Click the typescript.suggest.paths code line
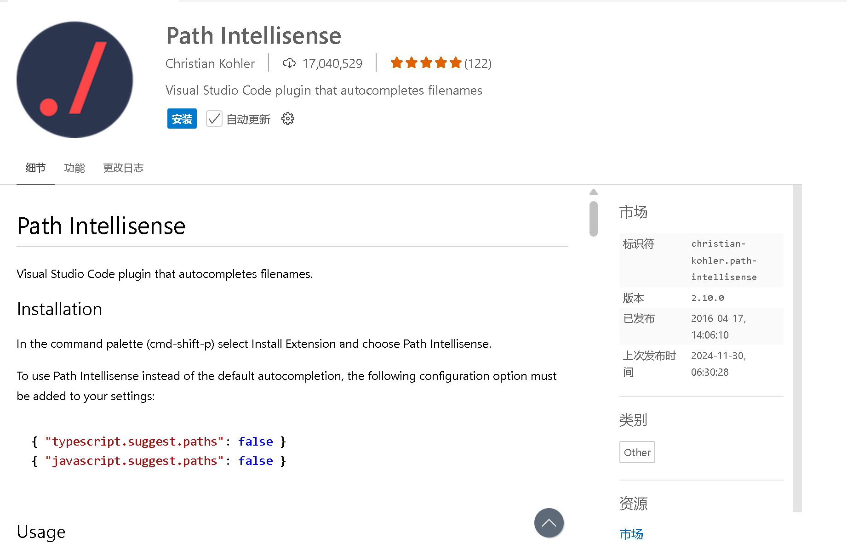The height and width of the screenshot is (543, 847). [159, 441]
